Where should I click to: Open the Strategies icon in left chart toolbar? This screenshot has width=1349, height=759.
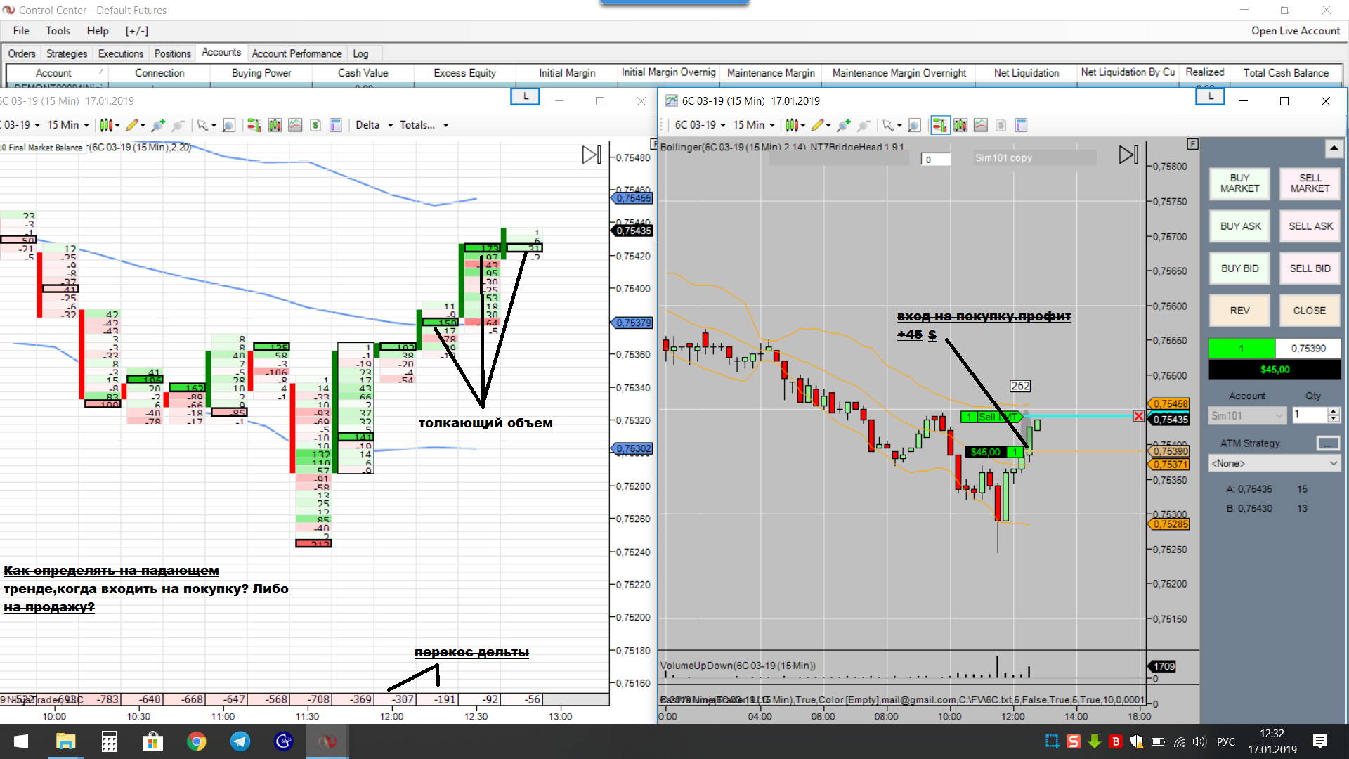(x=315, y=125)
